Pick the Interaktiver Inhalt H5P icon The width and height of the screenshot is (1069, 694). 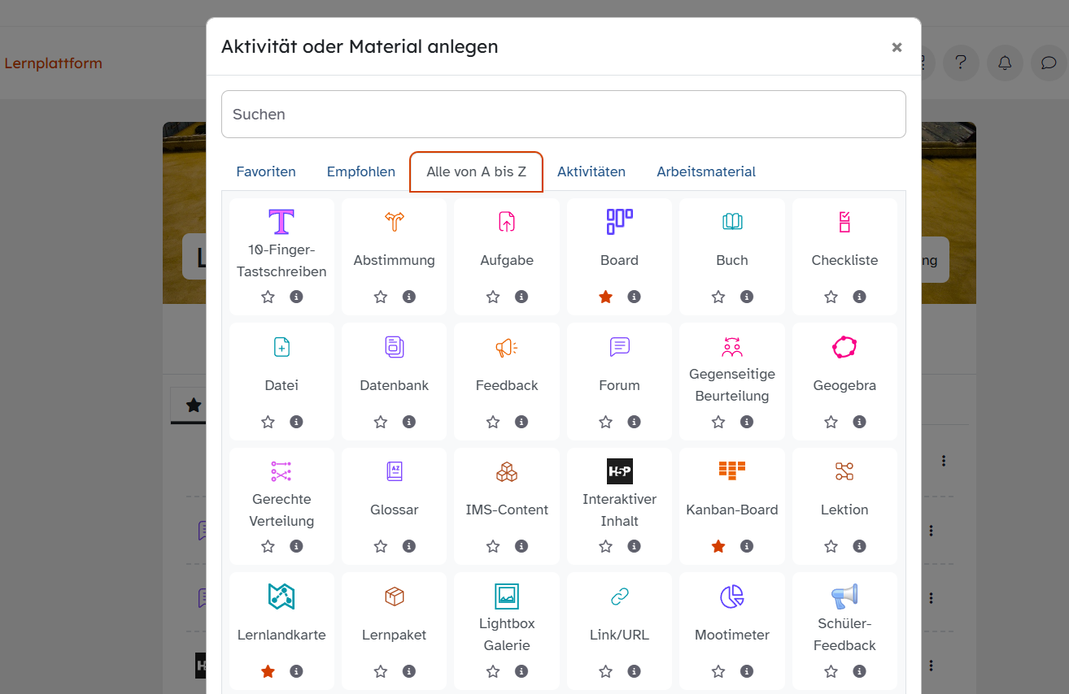[619, 471]
